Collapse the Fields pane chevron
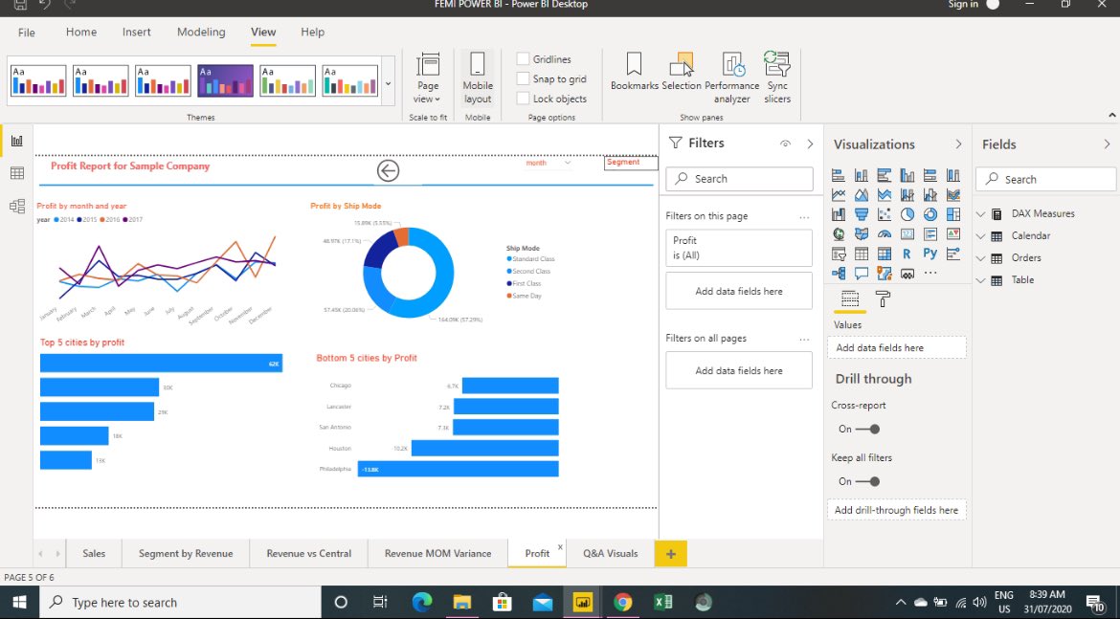Screen dimensions: 1120x619 [1108, 144]
